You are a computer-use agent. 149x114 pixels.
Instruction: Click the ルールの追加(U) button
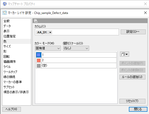[x=132, y=77]
